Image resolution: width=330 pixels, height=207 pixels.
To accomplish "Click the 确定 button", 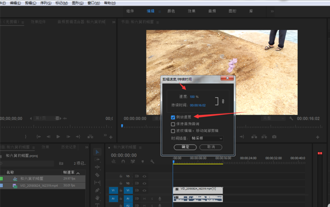I will pos(185,147).
